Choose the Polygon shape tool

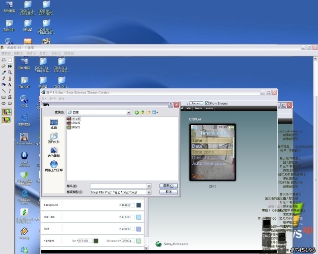coord(10,97)
